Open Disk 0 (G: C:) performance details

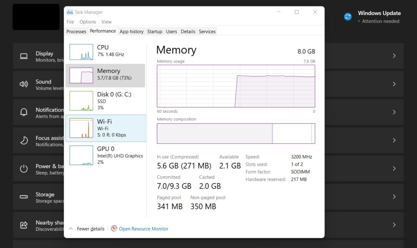106,101
